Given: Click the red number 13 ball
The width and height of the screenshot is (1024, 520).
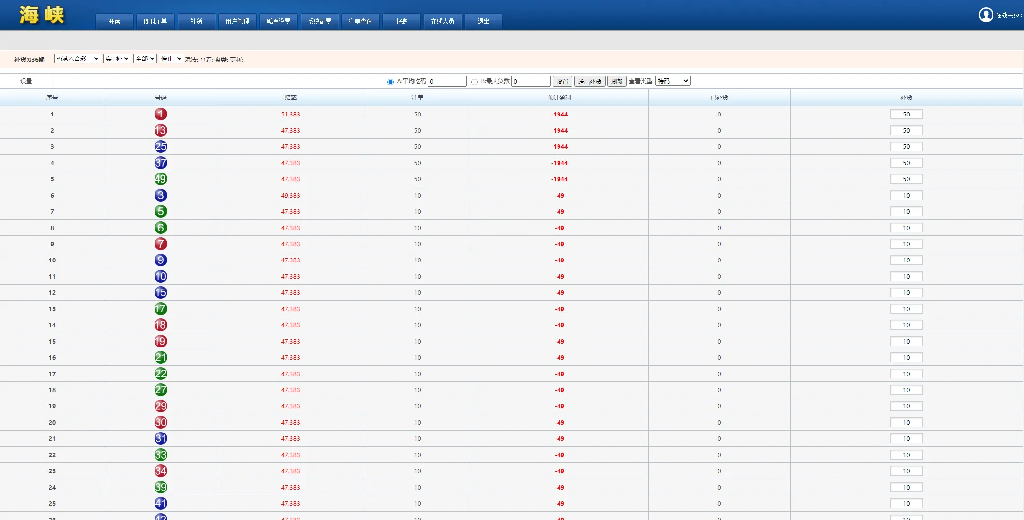Looking at the screenshot, I should tap(160, 130).
